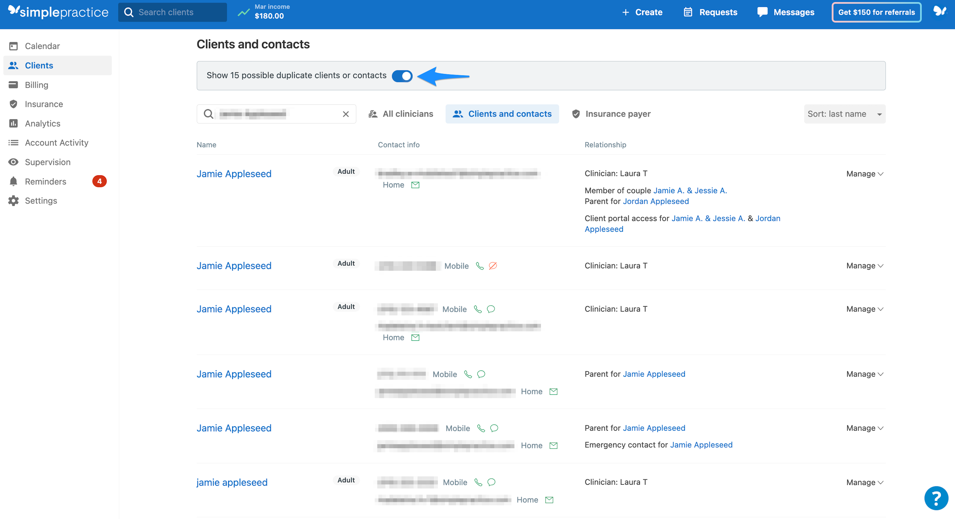This screenshot has width=955, height=519.
Task: Check Reminders with the red badge
Action: tap(46, 181)
